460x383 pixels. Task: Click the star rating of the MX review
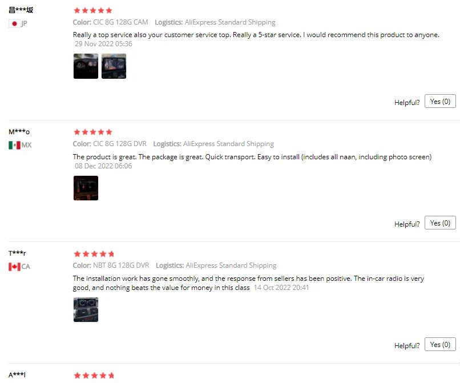tap(93, 132)
